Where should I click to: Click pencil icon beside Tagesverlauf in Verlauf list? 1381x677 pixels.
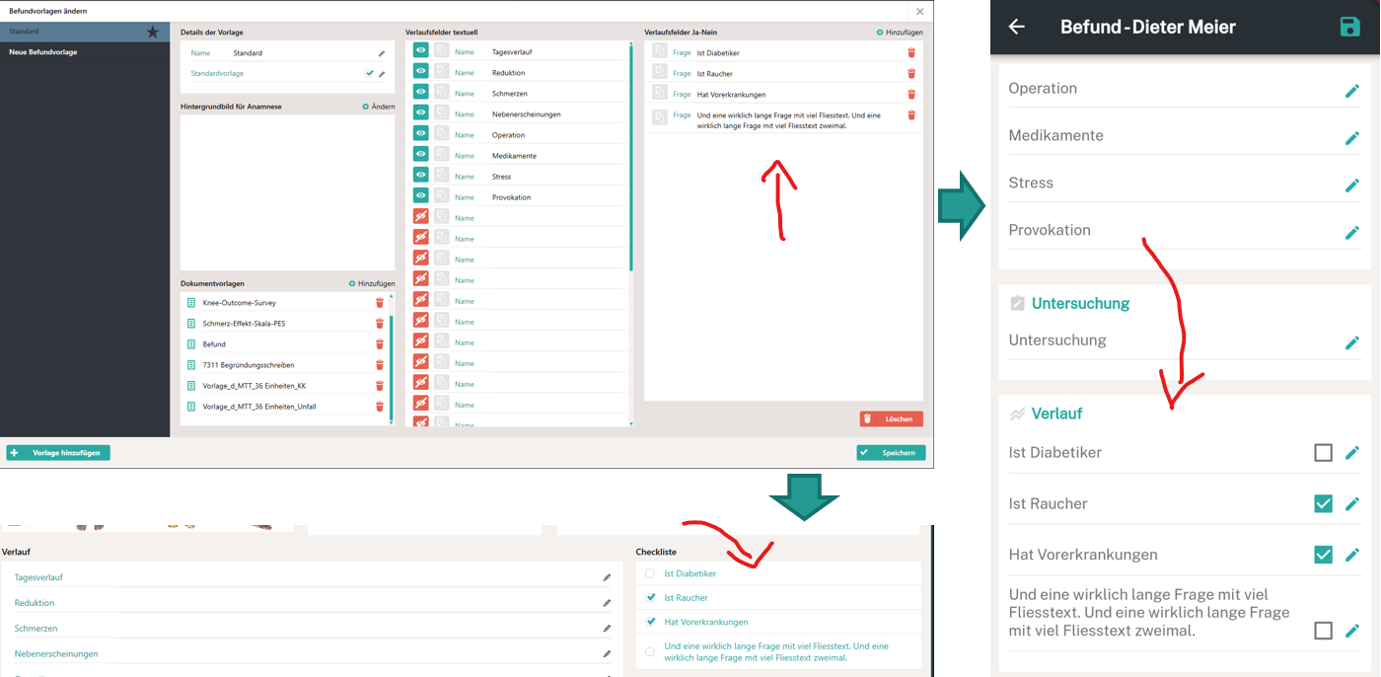coord(607,577)
